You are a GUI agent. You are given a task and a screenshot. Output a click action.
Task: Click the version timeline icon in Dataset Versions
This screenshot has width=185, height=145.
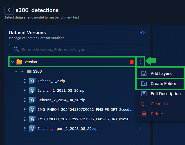pos(143,33)
